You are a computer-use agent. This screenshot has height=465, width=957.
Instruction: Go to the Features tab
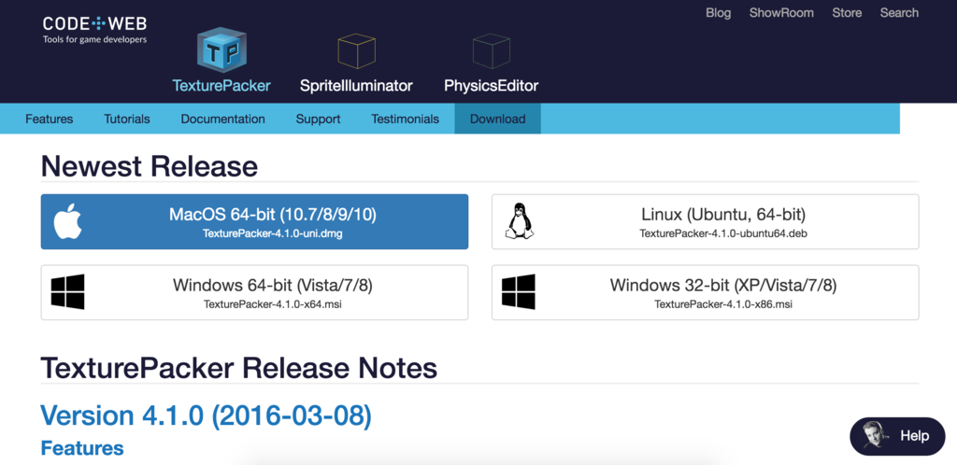[x=50, y=119]
